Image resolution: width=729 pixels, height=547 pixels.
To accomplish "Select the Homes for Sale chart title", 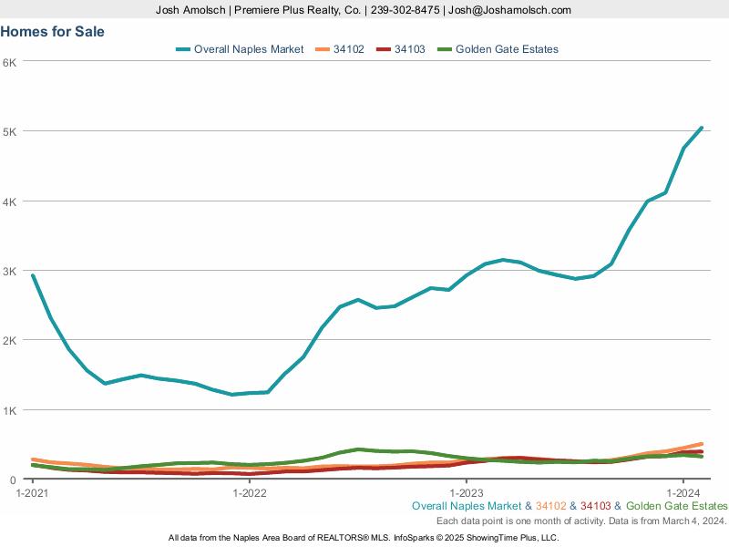I will [53, 32].
